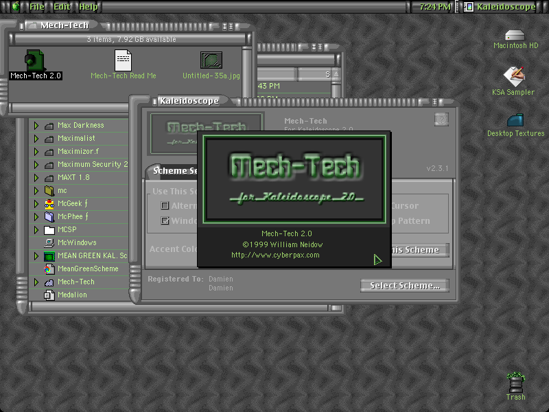This screenshot has height=412, width=549.
Task: Select the MAXT 1.8 folder icon
Action: [49, 178]
